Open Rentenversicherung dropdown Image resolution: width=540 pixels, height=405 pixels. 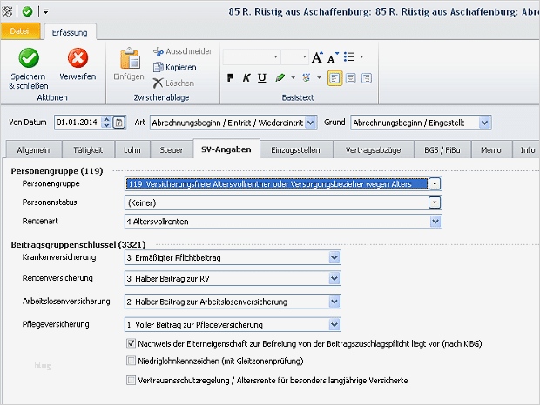(x=334, y=279)
